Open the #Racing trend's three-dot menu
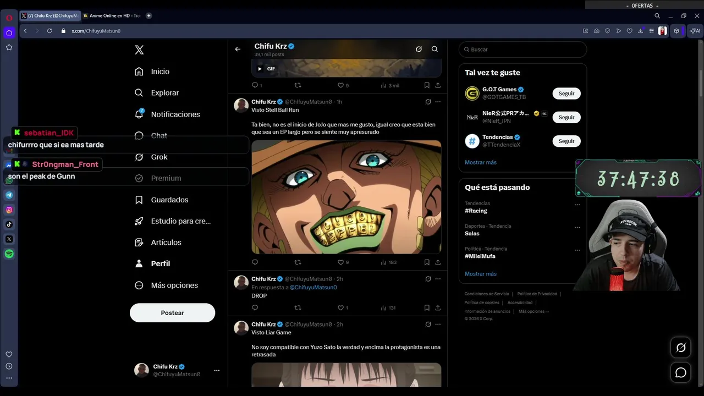 tap(577, 205)
